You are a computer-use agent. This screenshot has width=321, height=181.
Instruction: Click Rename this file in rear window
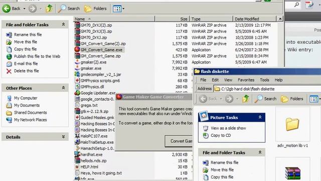[28, 35]
